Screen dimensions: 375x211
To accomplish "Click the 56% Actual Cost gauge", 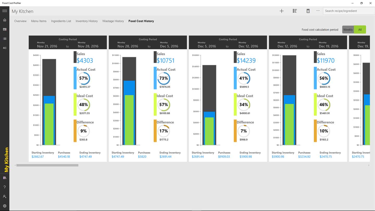I will pyautogui.click(x=324, y=78).
